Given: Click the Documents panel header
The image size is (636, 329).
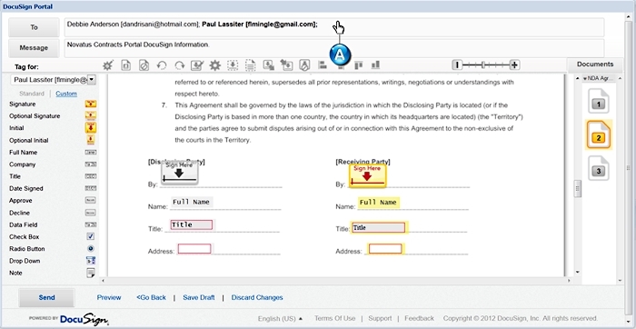Looking at the screenshot, I should [595, 65].
